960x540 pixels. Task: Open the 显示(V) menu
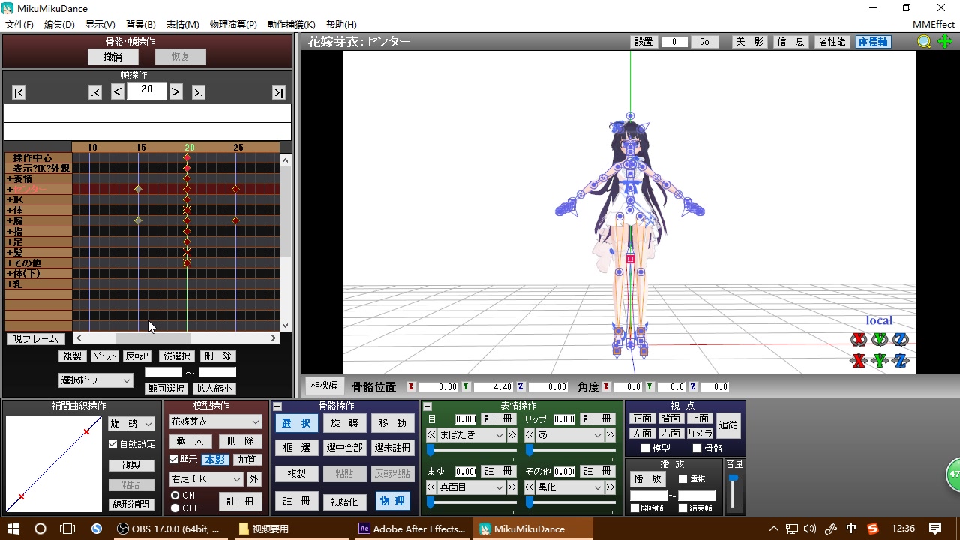click(100, 25)
